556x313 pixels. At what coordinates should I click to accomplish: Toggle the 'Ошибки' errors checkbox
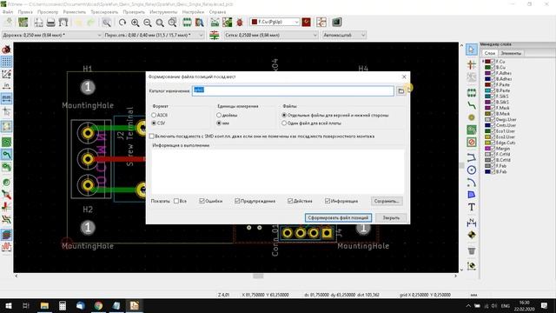pyautogui.click(x=202, y=201)
